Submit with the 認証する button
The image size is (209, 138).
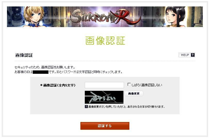point(105,126)
